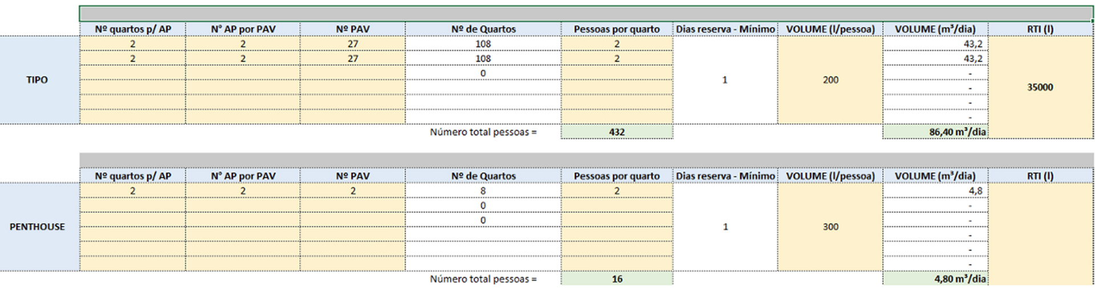The image size is (1095, 288).
Task: Select Pessoas por quarto header in PENTHOUSE table
Action: [617, 176]
